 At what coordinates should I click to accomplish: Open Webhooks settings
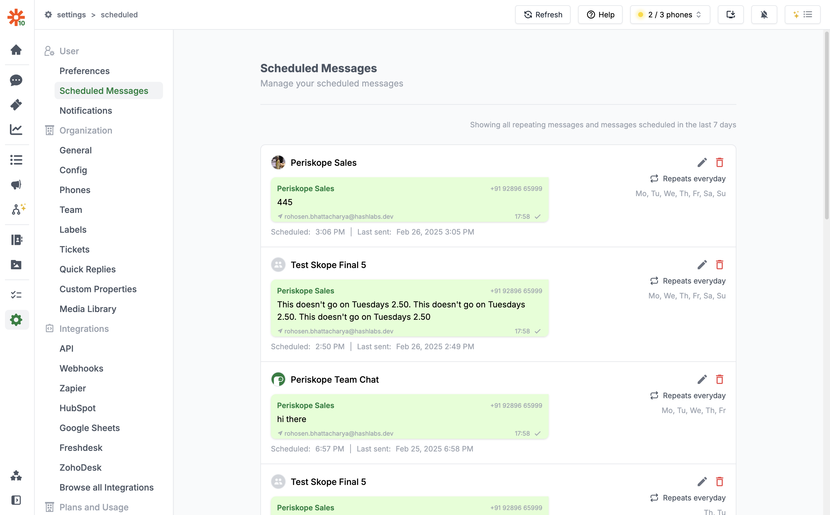coord(82,368)
